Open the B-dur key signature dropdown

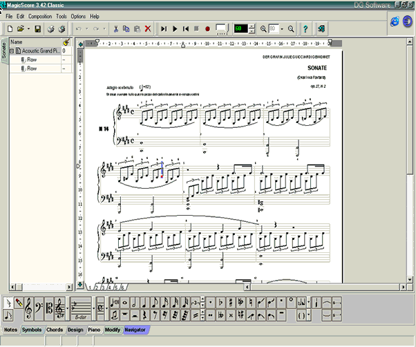[x=94, y=309]
